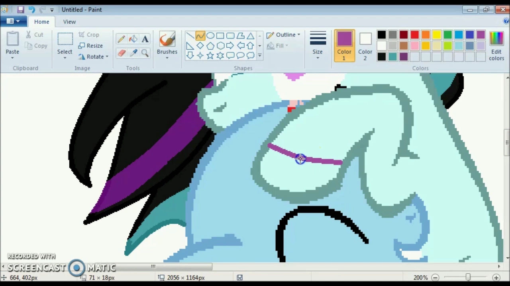Choose the Pentagon shape

210,46
